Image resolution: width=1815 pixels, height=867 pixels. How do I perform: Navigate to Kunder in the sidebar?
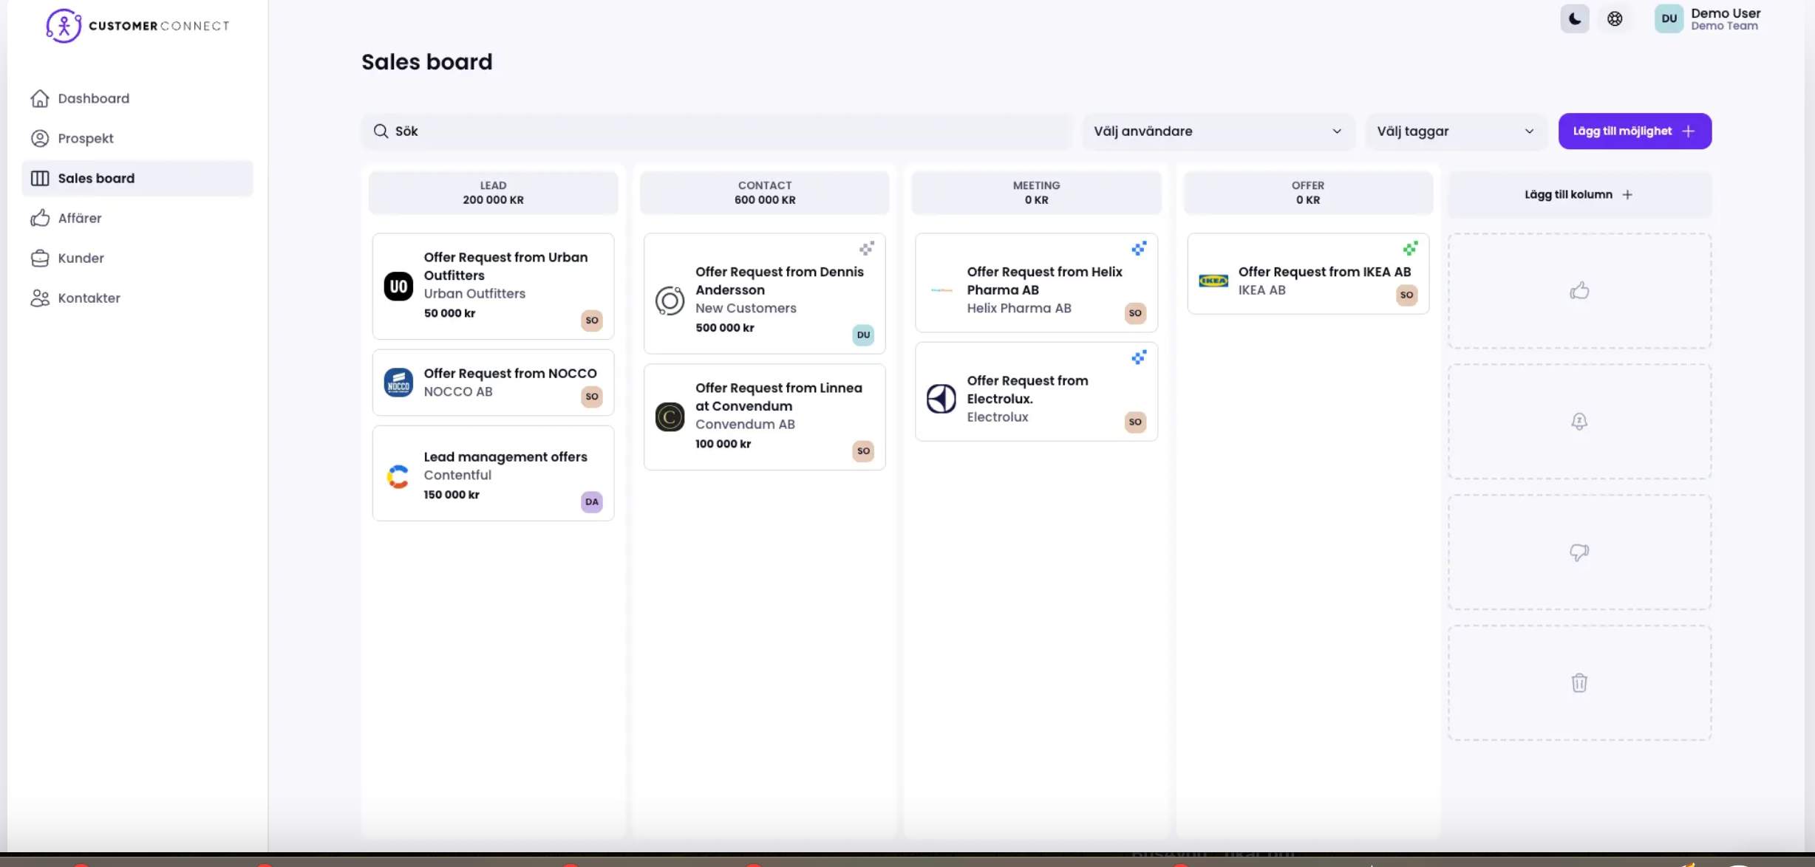point(81,258)
